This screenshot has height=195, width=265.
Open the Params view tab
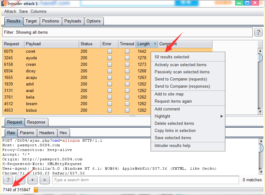pos(27,133)
